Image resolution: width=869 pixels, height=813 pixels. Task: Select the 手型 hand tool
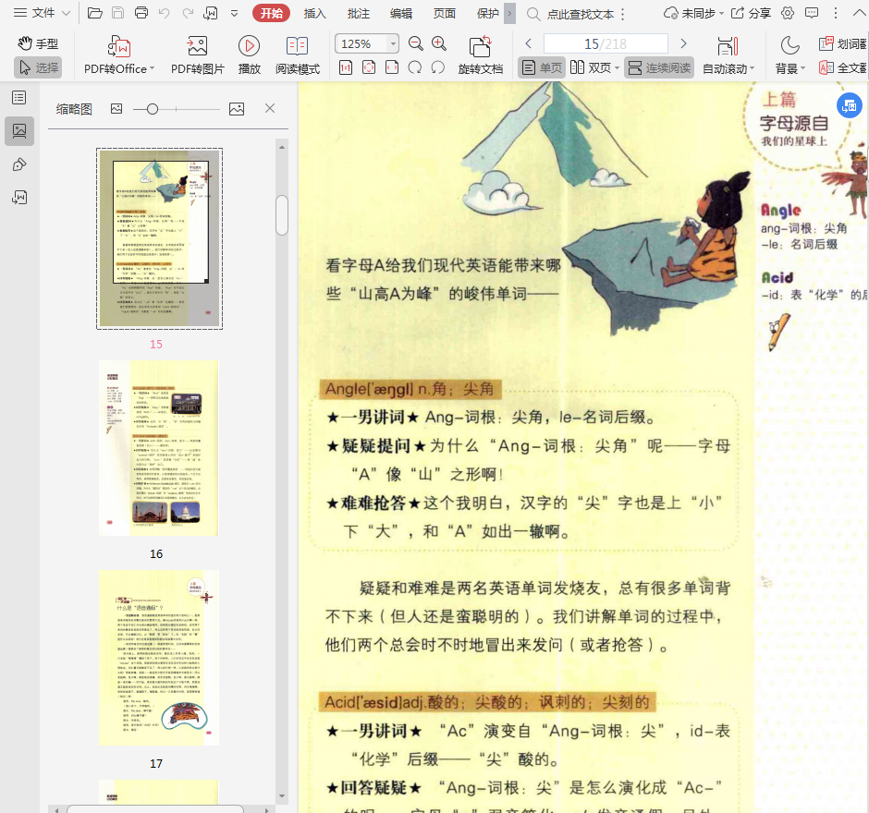coord(38,43)
